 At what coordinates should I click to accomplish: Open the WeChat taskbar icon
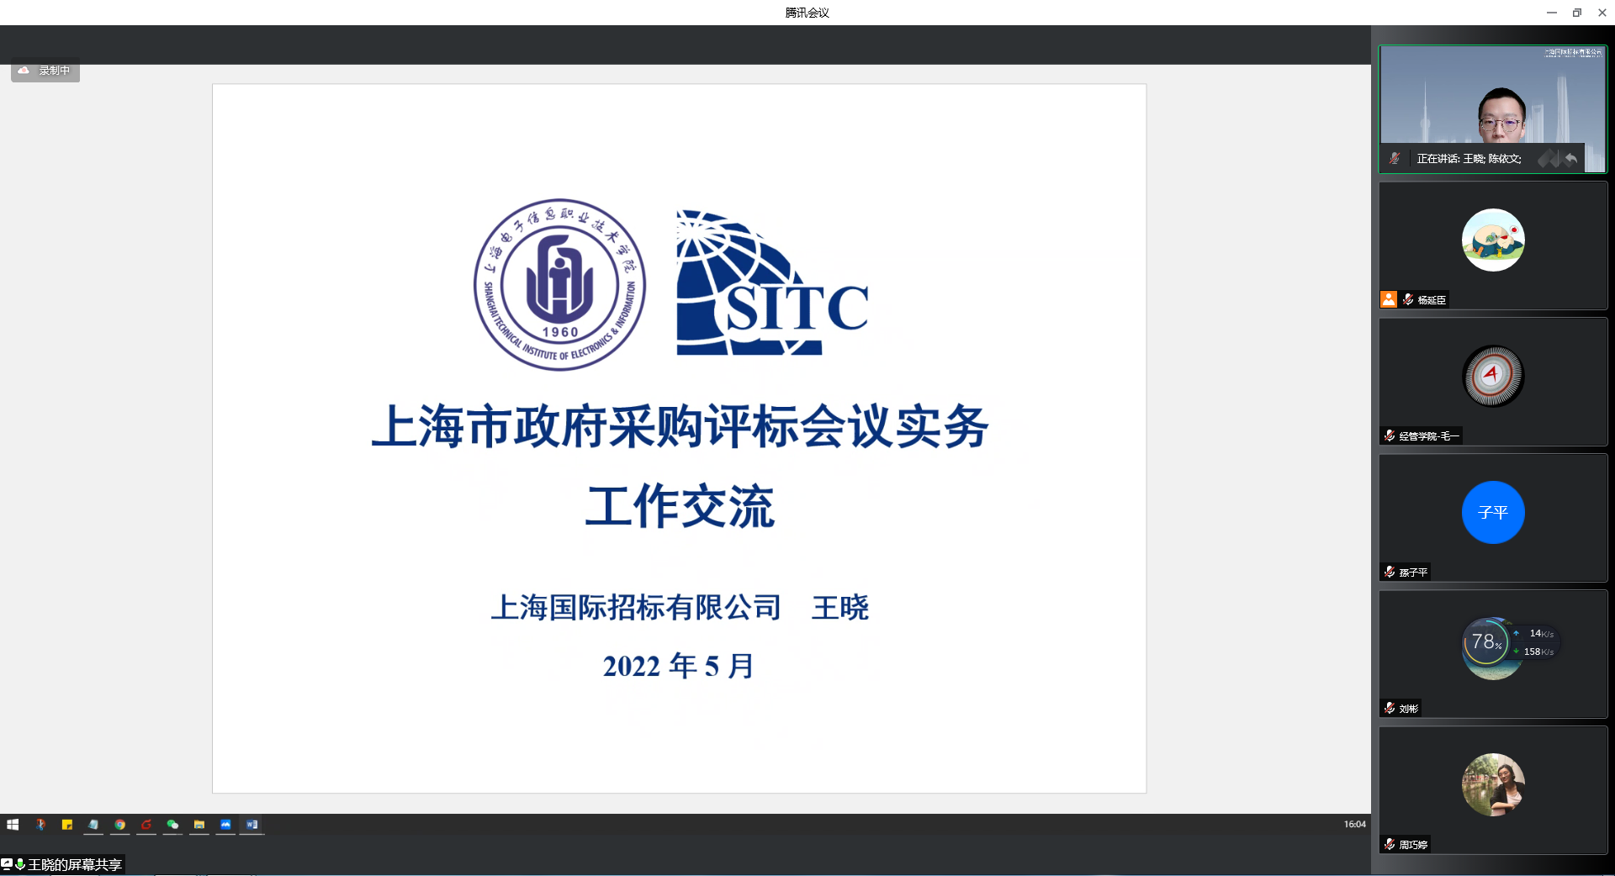(x=172, y=825)
